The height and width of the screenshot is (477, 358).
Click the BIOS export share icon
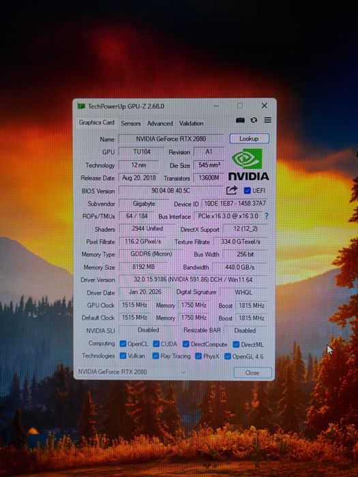coord(232,190)
